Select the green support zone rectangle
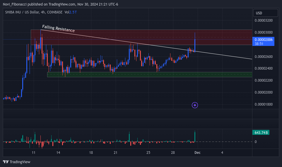 (150, 75)
